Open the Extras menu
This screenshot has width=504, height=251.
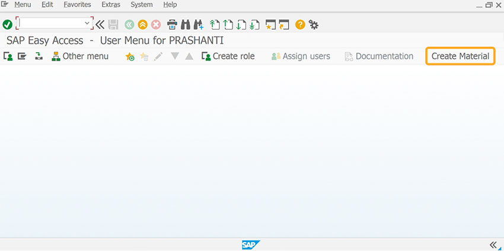[x=111, y=5]
